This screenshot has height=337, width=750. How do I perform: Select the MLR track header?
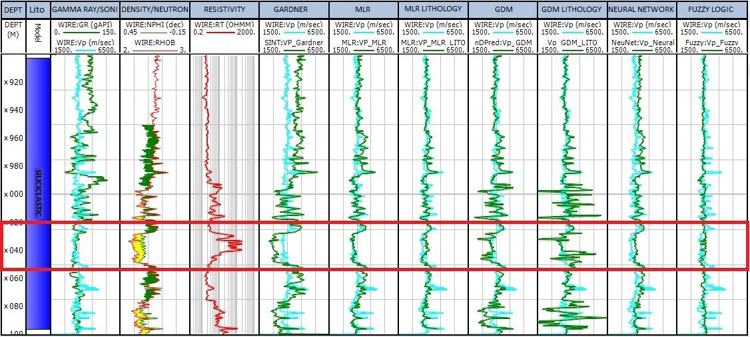pyautogui.click(x=364, y=9)
